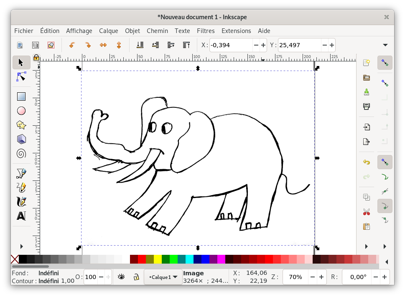Decrease the Y position value
The image size is (405, 297).
(325, 45)
